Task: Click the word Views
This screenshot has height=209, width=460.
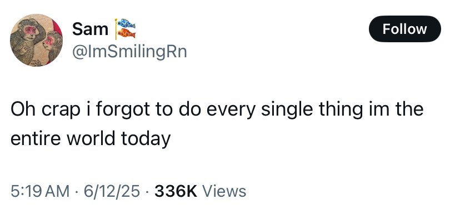Action: 224,191
